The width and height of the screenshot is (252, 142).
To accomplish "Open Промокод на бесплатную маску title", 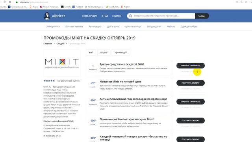I will [127, 119].
